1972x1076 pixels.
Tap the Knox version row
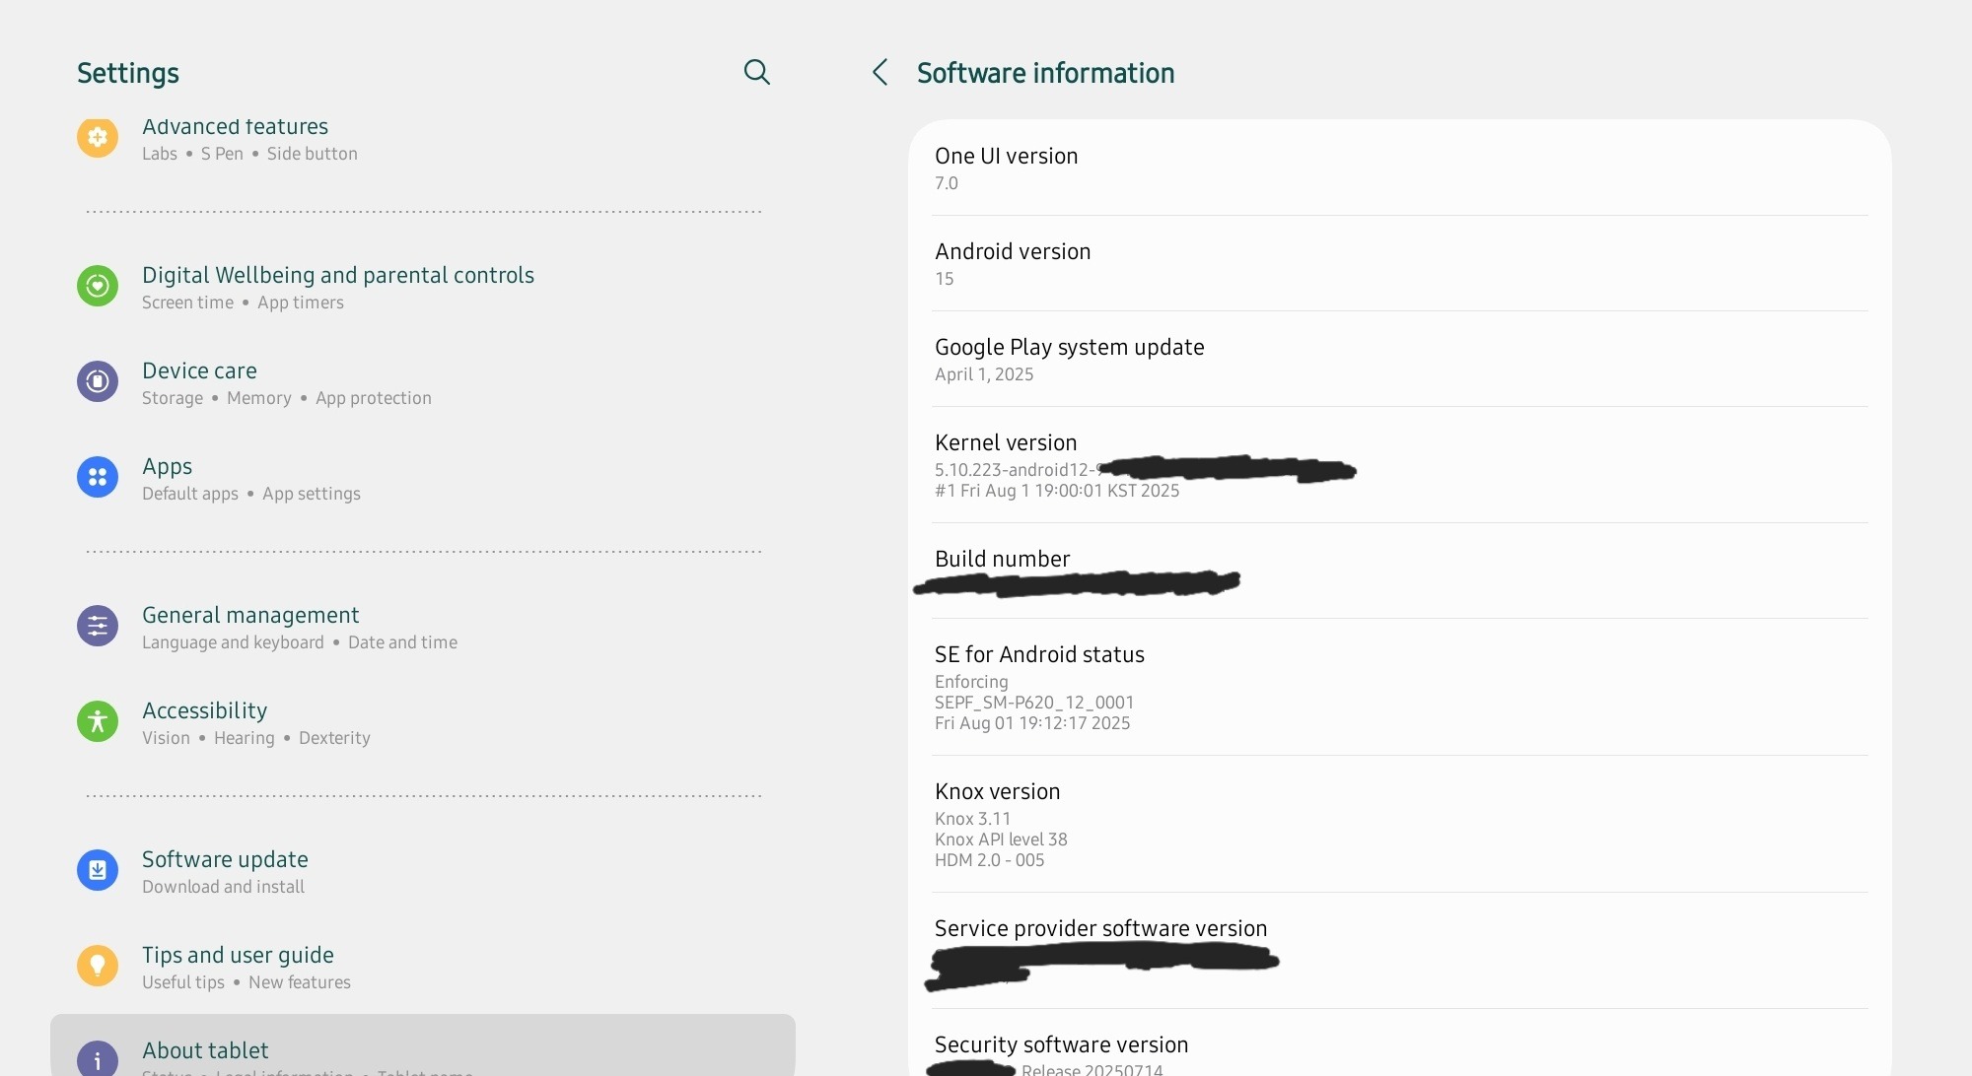1399,824
